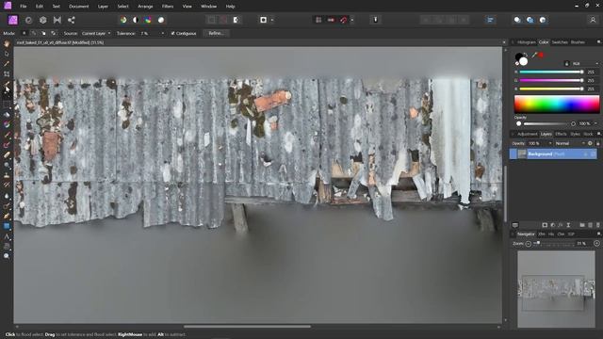Toggle Background layer visibility checkbox
Image resolution: width=603 pixels, height=339 pixels.
[x=593, y=154]
